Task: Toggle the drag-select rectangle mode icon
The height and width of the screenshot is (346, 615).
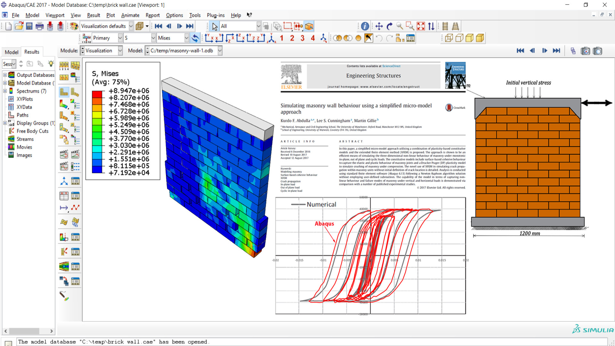Action: tap(288, 26)
